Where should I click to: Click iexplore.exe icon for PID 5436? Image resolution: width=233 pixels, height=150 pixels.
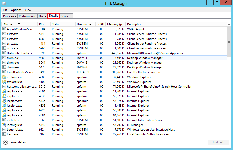tap(4, 101)
